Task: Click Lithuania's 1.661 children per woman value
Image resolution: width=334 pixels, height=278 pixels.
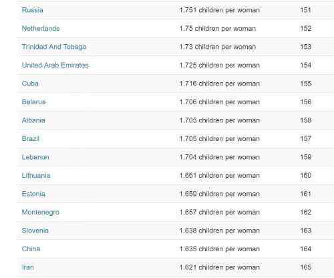Action: 220,176
